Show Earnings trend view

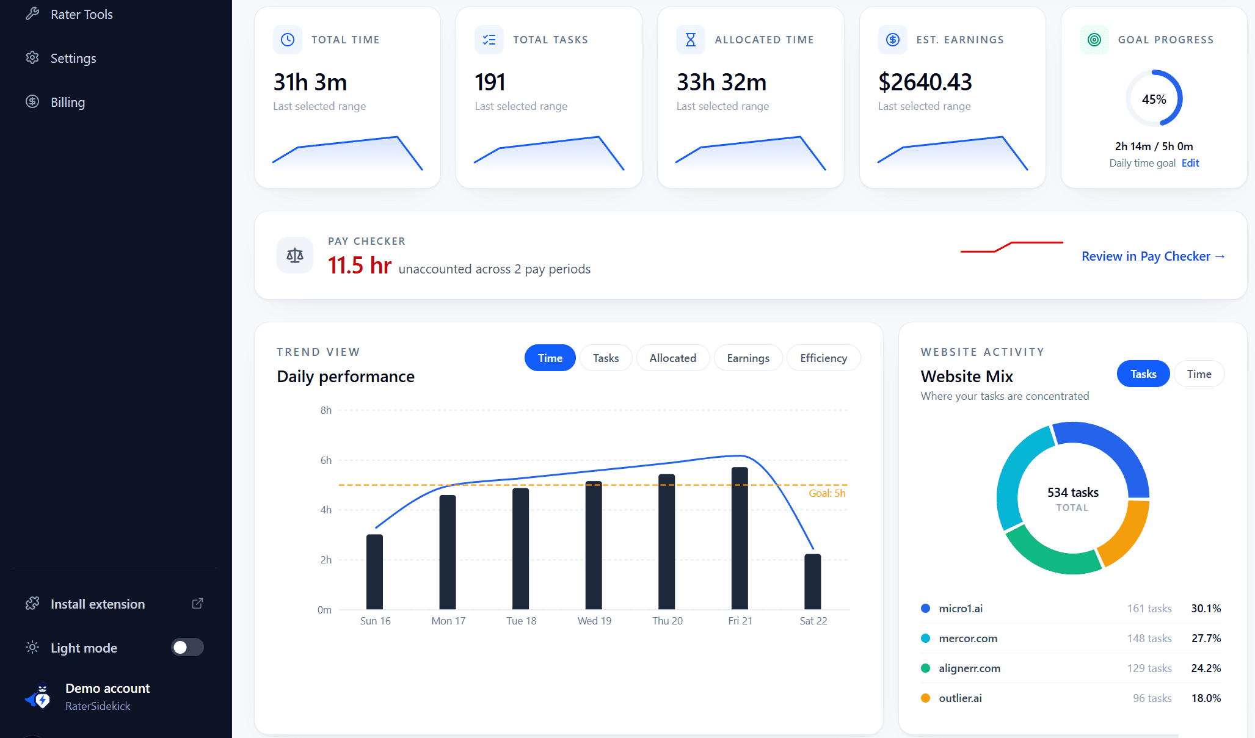[748, 358]
